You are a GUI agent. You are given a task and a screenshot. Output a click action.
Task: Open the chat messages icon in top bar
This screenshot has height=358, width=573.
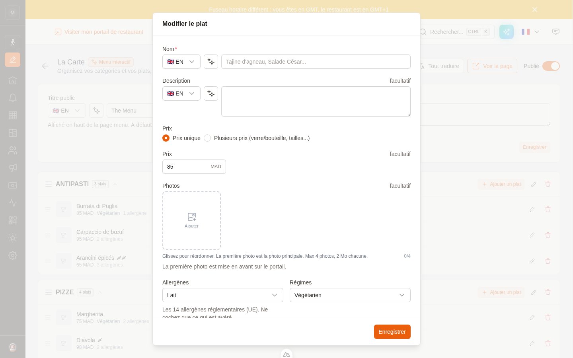point(556,32)
